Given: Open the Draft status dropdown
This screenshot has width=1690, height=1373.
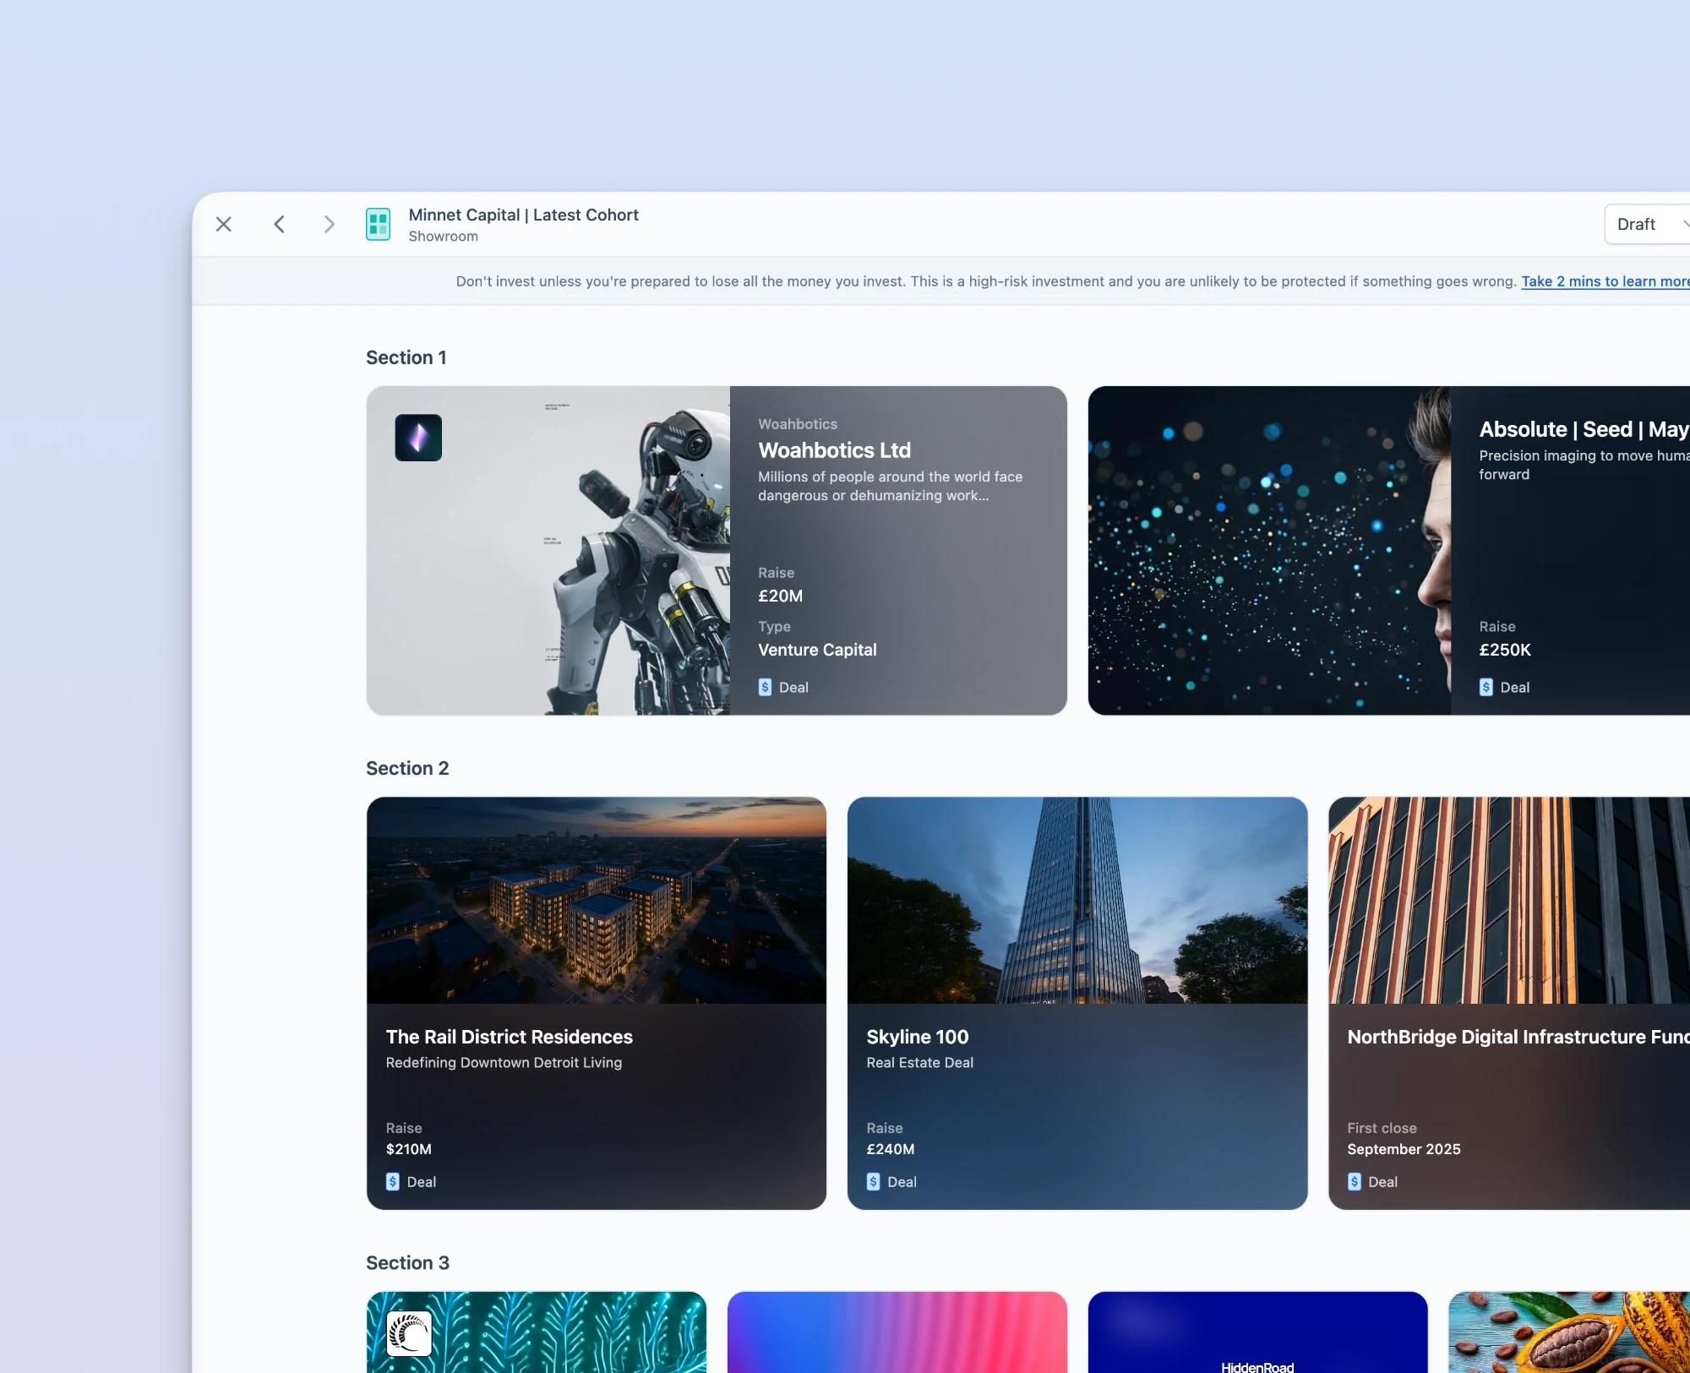Looking at the screenshot, I should tap(1648, 224).
